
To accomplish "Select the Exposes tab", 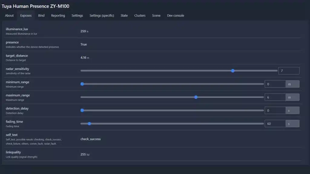I will pos(26,15).
